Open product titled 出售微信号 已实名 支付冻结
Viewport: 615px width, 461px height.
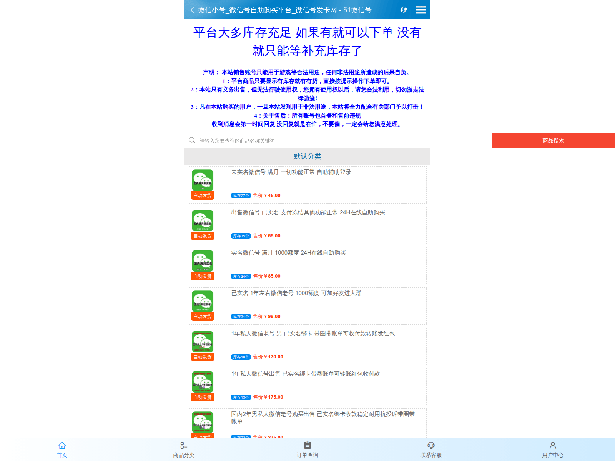308,212
